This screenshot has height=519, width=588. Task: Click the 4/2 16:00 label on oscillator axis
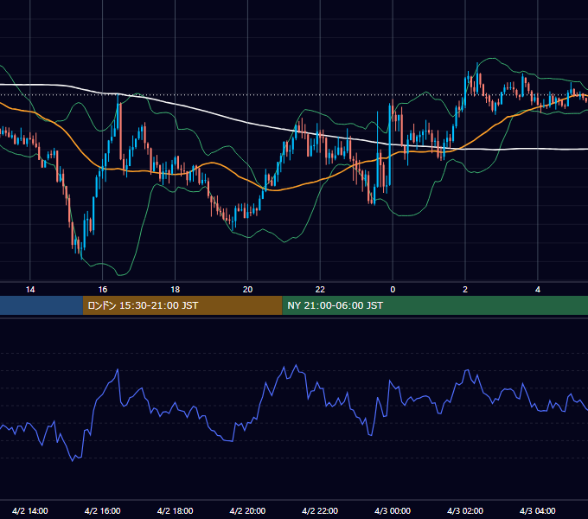pos(102,510)
